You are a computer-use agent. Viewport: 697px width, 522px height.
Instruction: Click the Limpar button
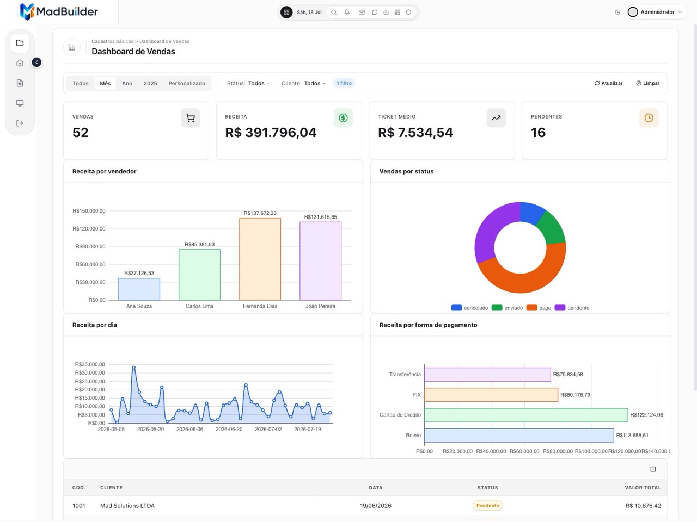(x=648, y=83)
